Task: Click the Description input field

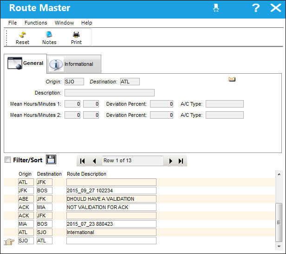Action: [110, 93]
